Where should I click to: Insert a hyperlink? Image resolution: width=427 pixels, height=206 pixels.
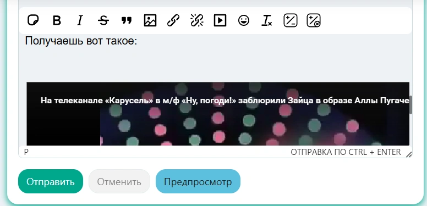(173, 20)
